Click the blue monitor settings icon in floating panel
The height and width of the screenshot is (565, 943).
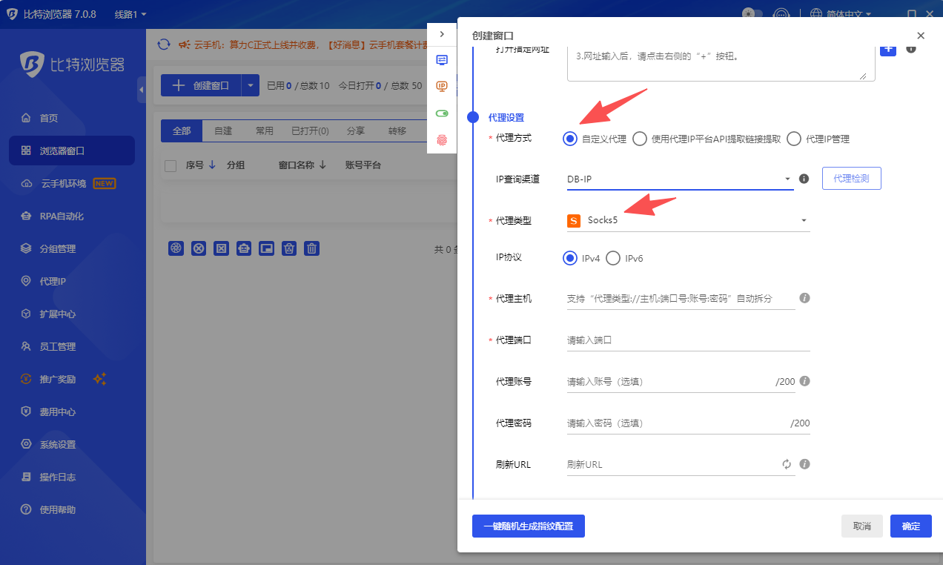(442, 60)
